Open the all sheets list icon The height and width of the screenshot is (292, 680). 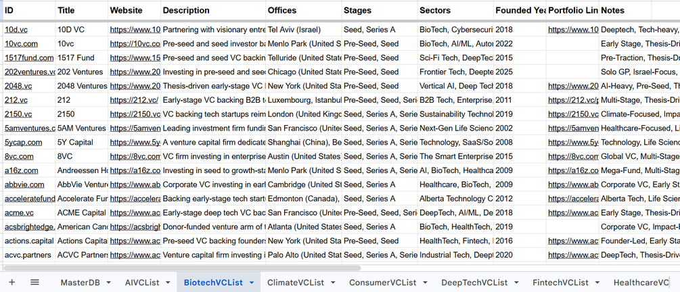tap(35, 283)
